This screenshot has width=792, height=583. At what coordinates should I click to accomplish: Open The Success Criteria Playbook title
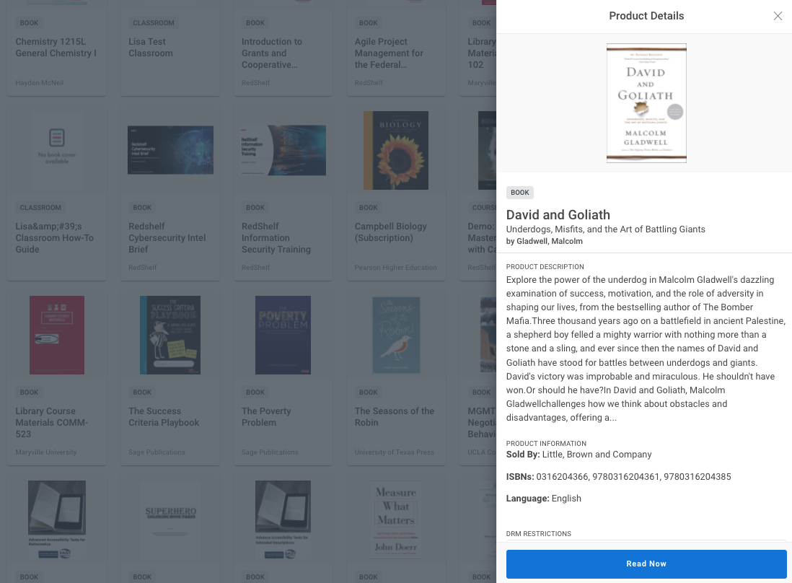pos(164,417)
